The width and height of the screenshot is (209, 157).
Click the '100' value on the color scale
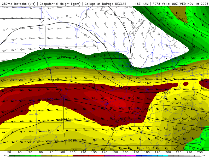[62, 152]
